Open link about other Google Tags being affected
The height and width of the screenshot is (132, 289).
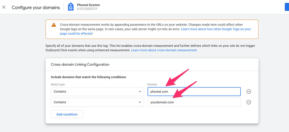coord(216,29)
